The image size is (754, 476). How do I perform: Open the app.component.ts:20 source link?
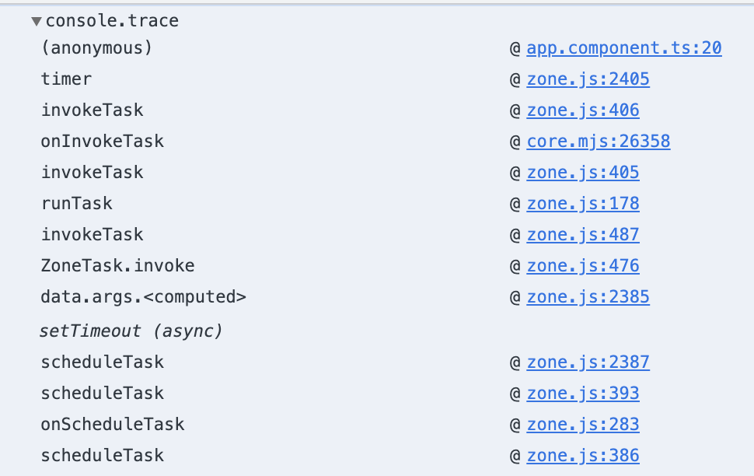pyautogui.click(x=623, y=48)
